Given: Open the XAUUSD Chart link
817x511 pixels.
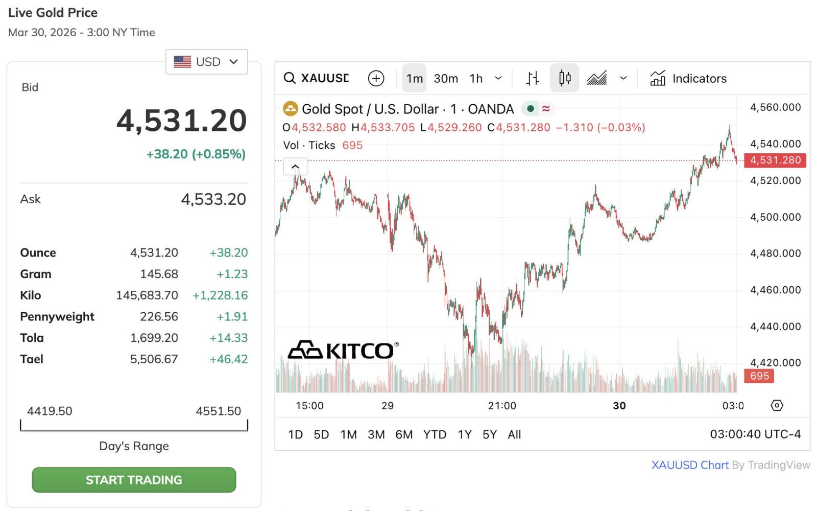Looking at the screenshot, I should click(690, 465).
